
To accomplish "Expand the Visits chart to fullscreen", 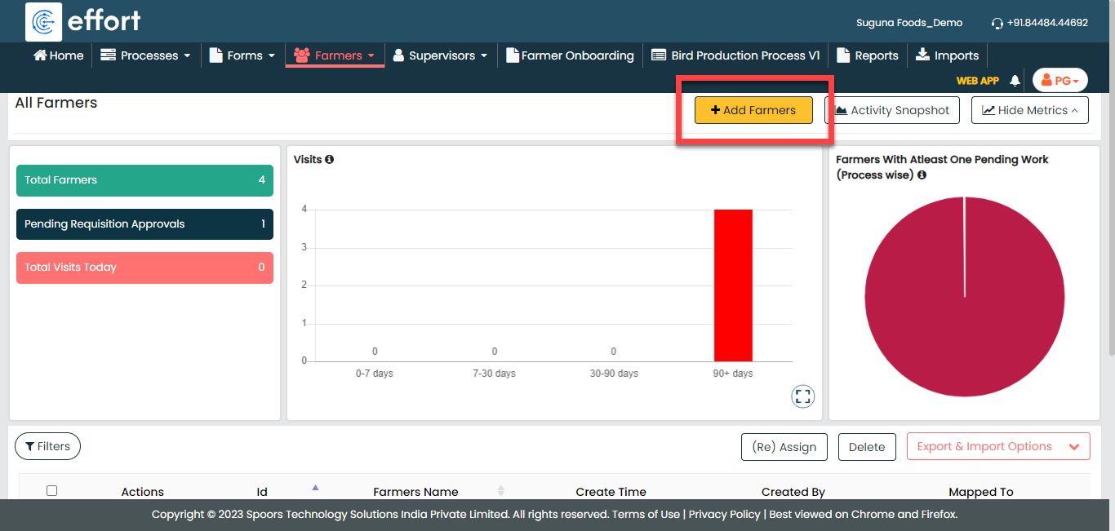I will (803, 396).
